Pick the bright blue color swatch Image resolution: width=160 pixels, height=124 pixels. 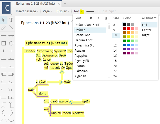(128, 45)
